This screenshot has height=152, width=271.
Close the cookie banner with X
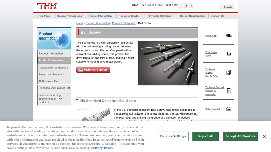[264, 136]
